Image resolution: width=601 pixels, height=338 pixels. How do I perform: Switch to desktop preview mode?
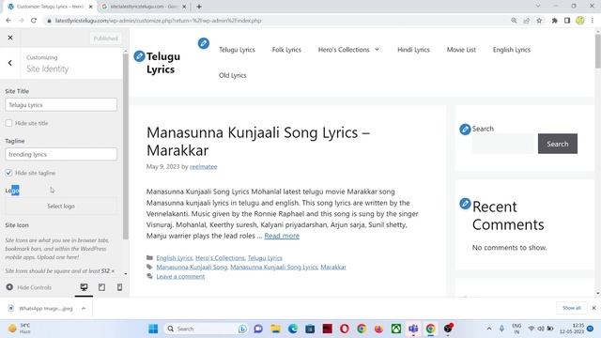click(x=84, y=287)
